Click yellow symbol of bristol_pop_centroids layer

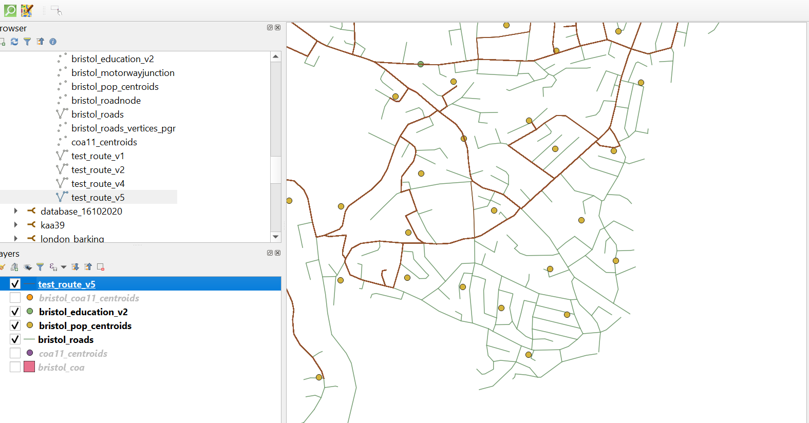30,325
